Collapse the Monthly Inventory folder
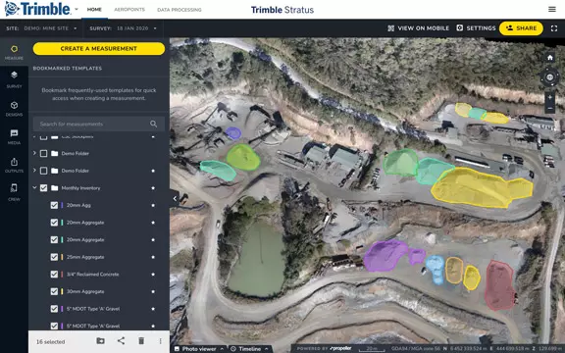 (x=34, y=187)
